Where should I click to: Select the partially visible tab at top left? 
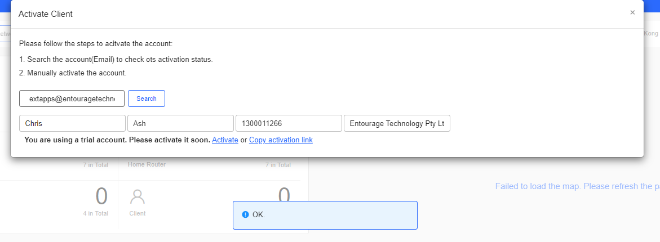click(5, 34)
